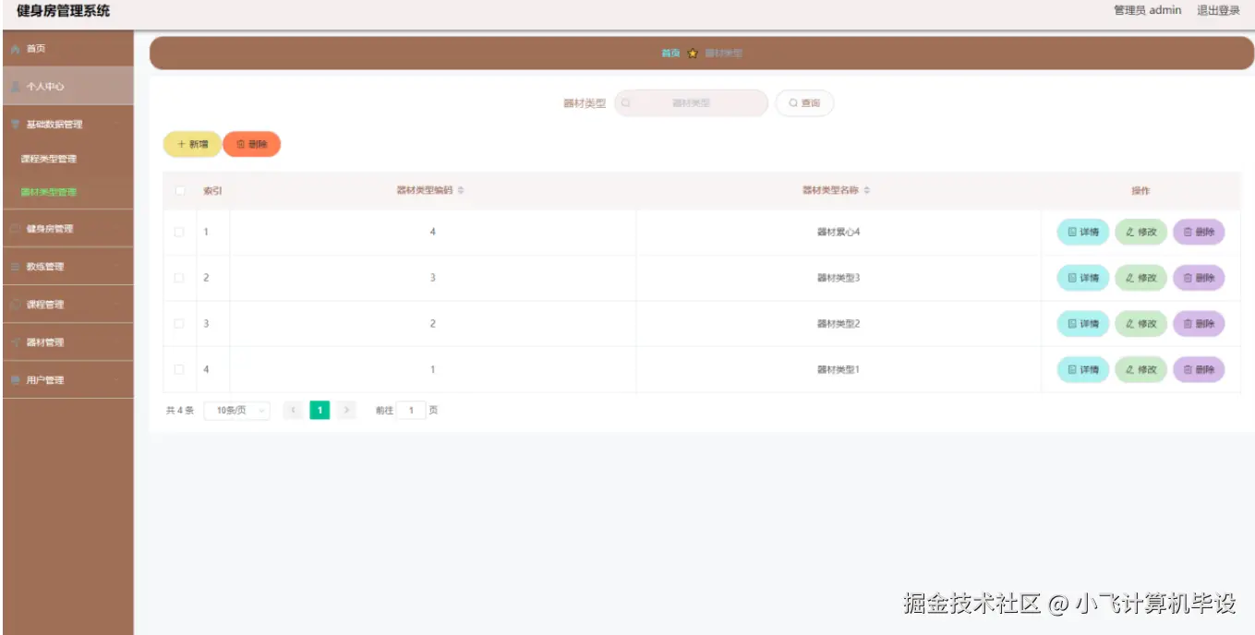Image resolution: width=1255 pixels, height=635 pixels.
Task: Expand the 器材管理 menu arrow
Action: tap(116, 342)
